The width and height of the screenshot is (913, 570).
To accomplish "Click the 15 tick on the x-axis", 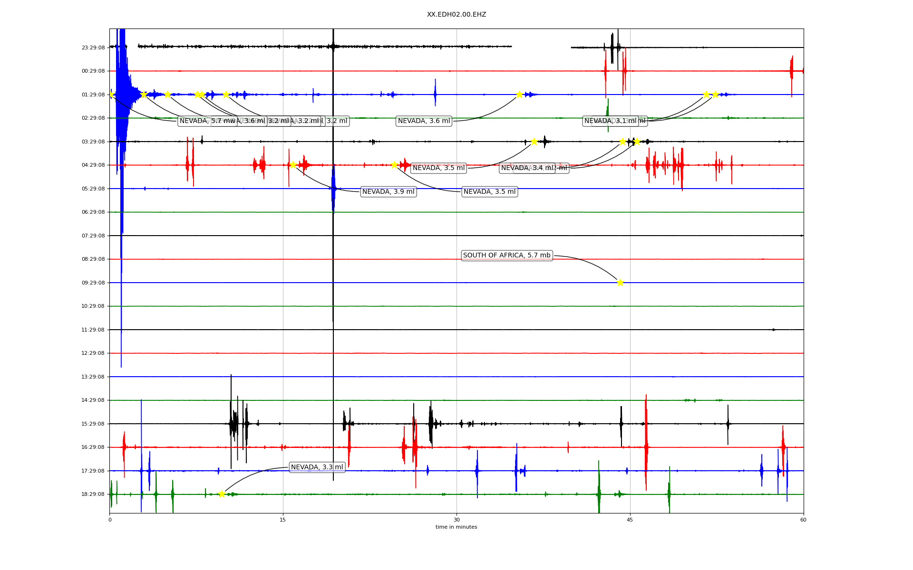I will (283, 520).
